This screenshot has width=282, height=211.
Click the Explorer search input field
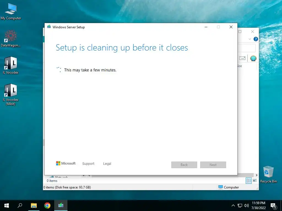tap(246, 48)
